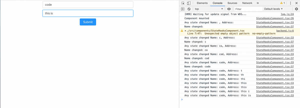Open the backend.js:6 source link

tap(285, 30)
